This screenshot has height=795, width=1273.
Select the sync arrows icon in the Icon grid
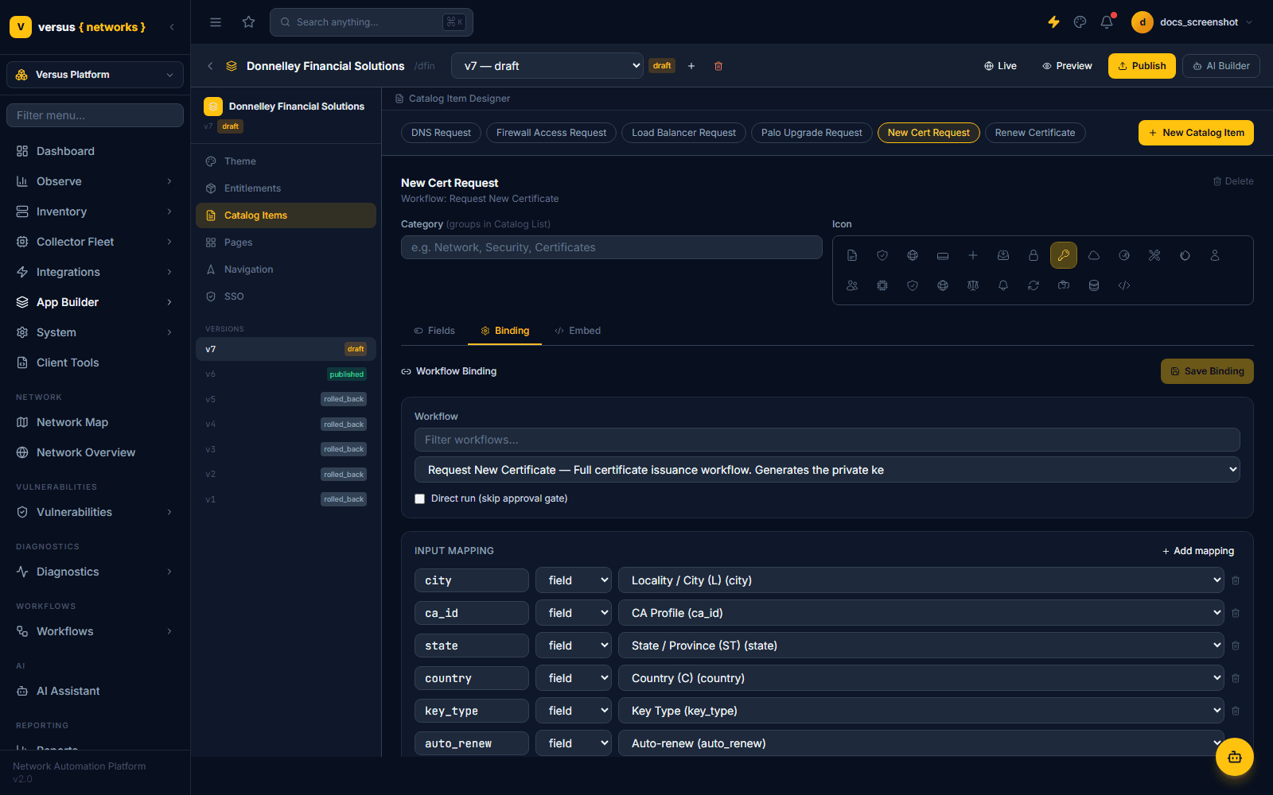(x=1034, y=285)
